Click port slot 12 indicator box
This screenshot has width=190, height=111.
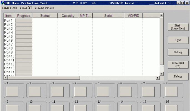tap(80, 108)
